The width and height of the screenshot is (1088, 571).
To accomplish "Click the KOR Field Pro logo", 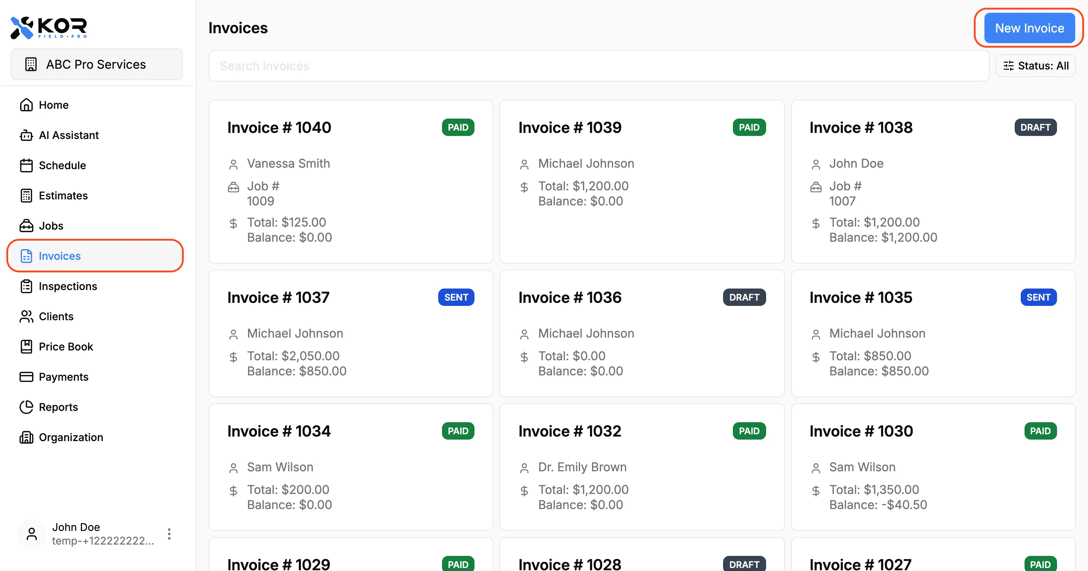I will coord(49,26).
